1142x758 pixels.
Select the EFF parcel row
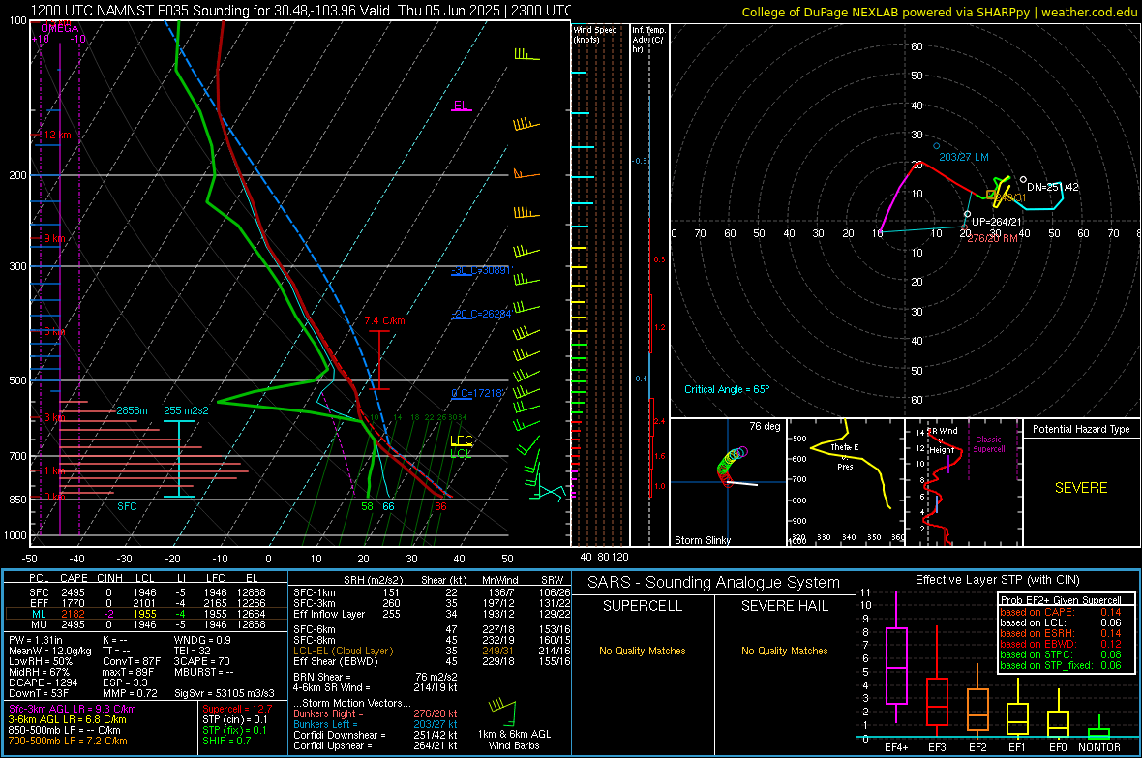146,603
